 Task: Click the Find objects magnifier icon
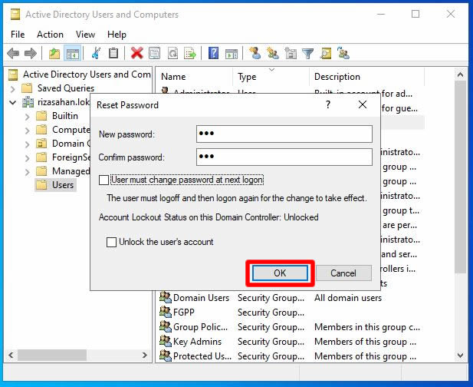pyautogui.click(x=326, y=54)
